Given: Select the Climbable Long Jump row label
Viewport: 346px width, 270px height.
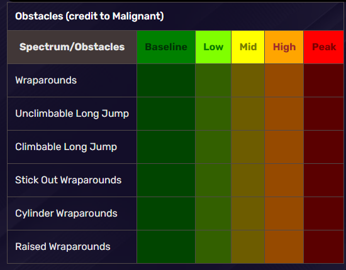Looking at the screenshot, I should pos(66,147).
